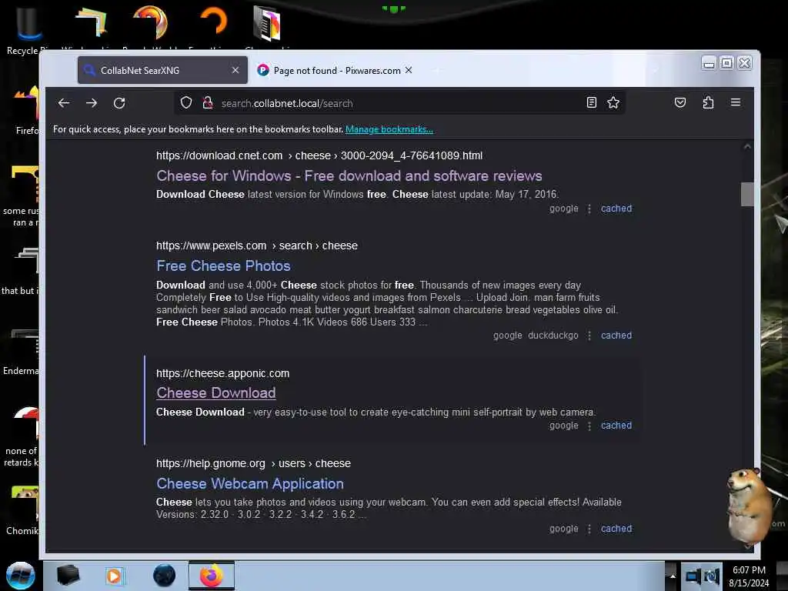Screen dimensions: 788x591
Task: View site security lock information
Action: click(x=208, y=103)
